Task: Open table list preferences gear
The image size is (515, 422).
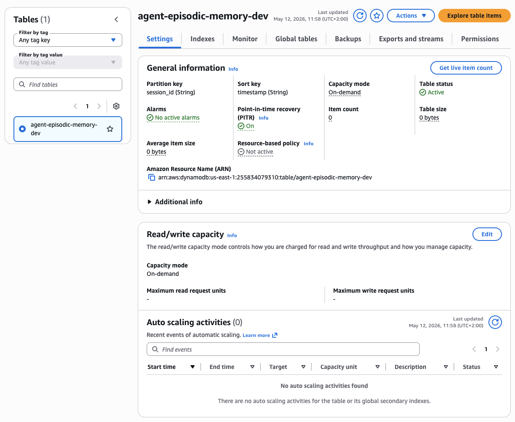Action: click(x=116, y=106)
